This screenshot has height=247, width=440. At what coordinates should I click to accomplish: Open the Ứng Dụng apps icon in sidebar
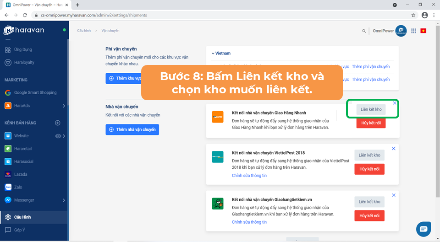coord(8,49)
